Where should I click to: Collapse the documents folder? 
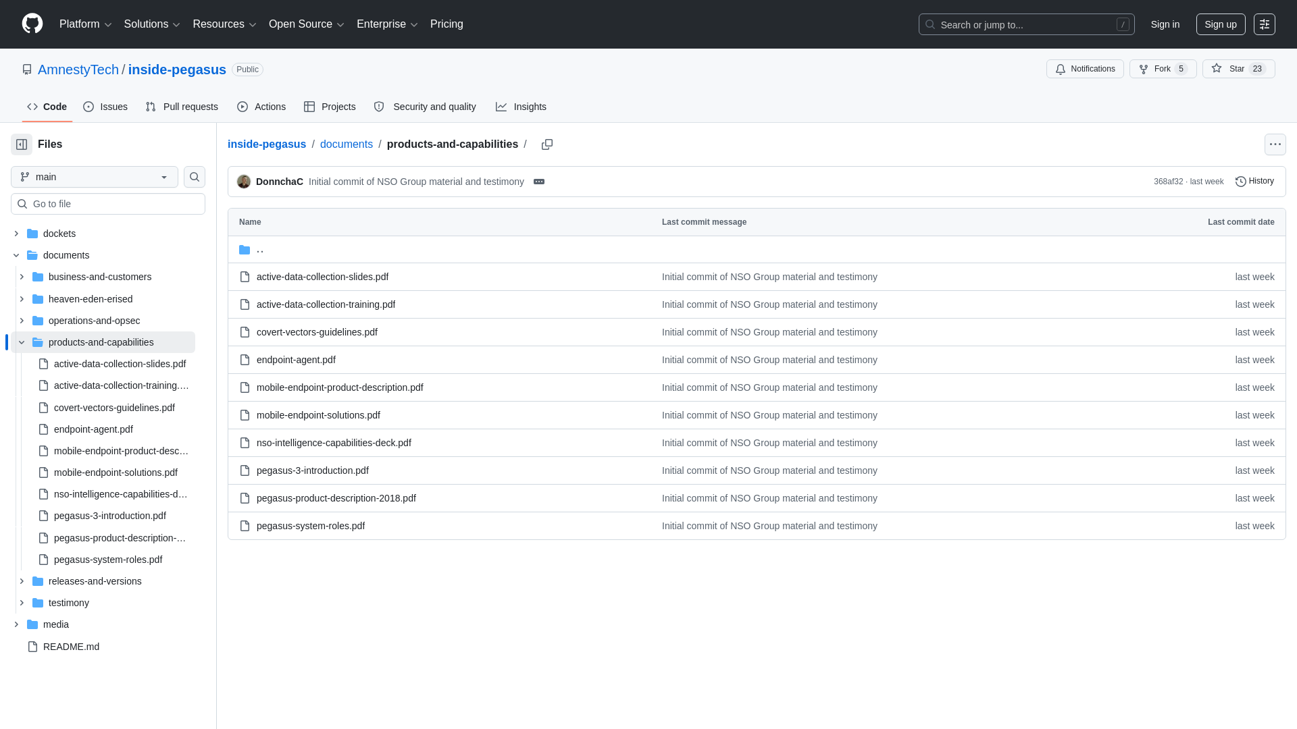coord(16,255)
